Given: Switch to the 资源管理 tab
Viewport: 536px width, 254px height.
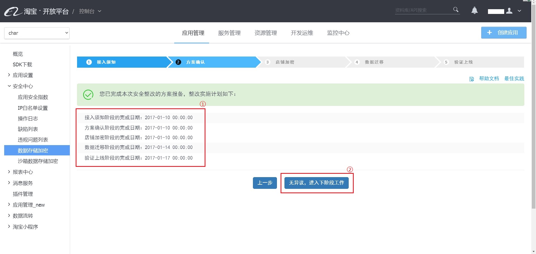Looking at the screenshot, I should coord(265,33).
